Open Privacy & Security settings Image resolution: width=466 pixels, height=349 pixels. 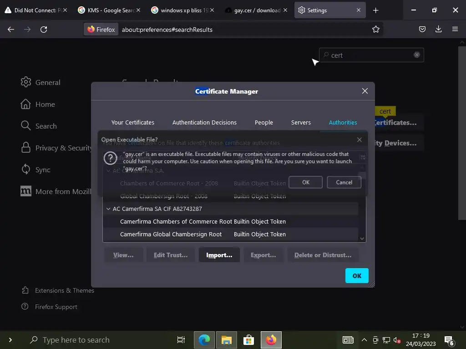pyautogui.click(x=56, y=148)
